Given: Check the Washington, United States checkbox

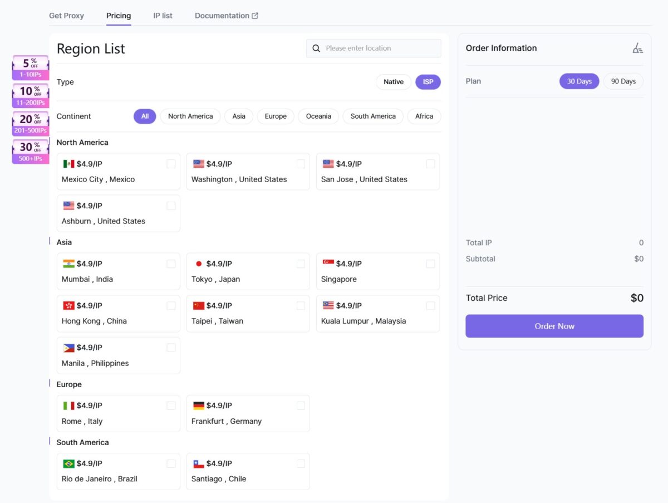Looking at the screenshot, I should point(301,164).
